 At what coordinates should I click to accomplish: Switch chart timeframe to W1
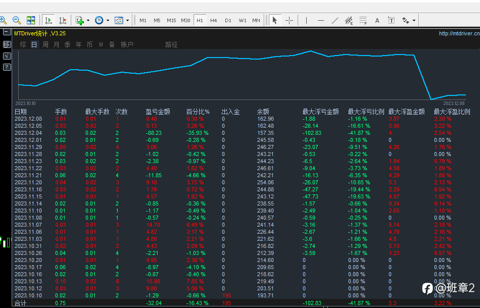(243, 20)
